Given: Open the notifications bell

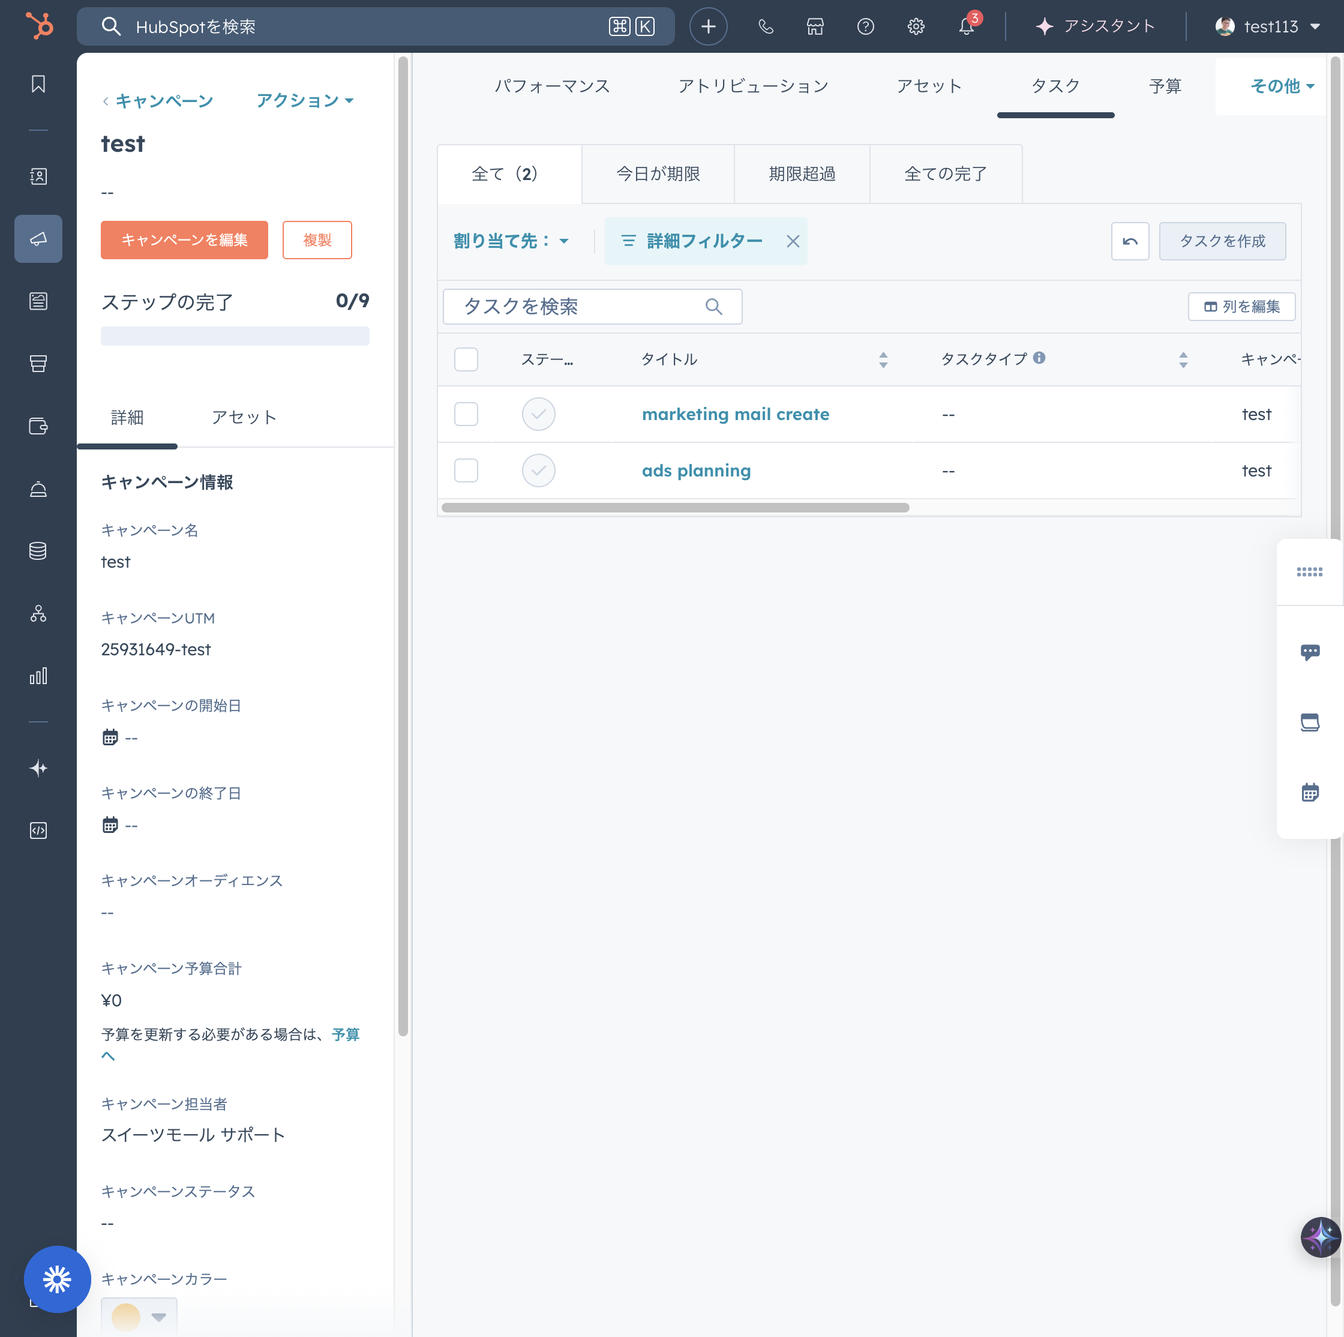Looking at the screenshot, I should (965, 26).
